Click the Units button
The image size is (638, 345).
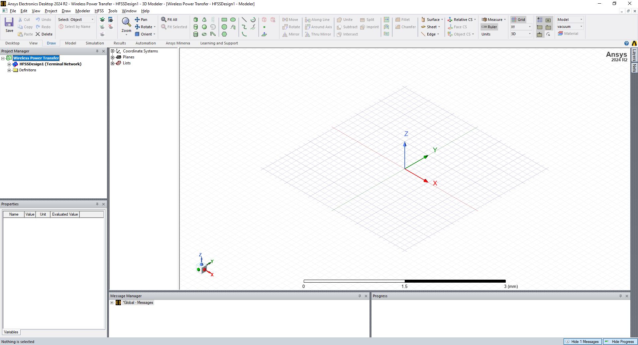[486, 34]
